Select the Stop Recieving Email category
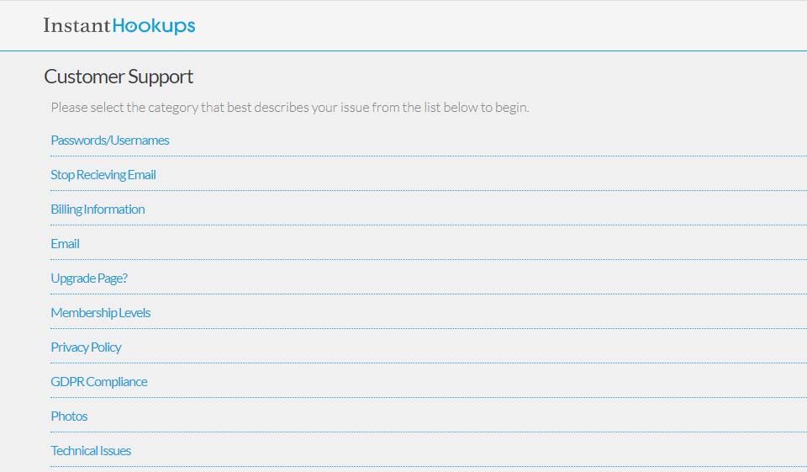This screenshot has width=807, height=472. (103, 175)
